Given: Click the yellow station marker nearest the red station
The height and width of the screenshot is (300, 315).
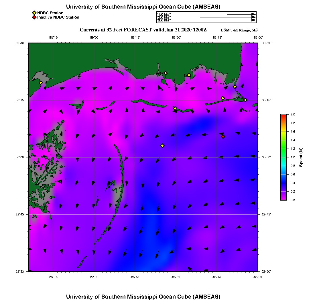Looking at the screenshot, I should [x=223, y=98].
